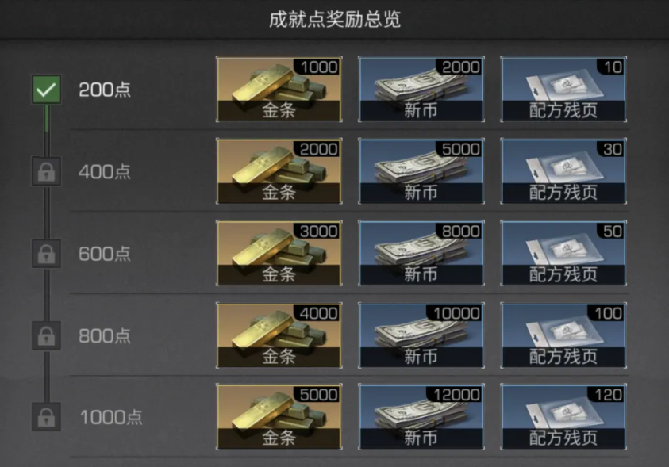Open the 10 配方残页 reward item

tap(563, 89)
